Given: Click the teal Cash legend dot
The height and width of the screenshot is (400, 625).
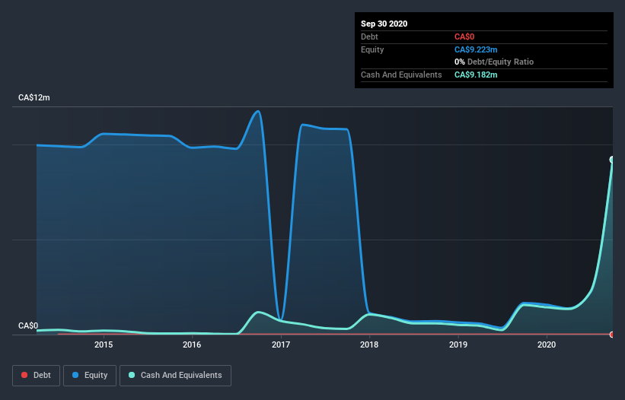Looking at the screenshot, I should [132, 375].
